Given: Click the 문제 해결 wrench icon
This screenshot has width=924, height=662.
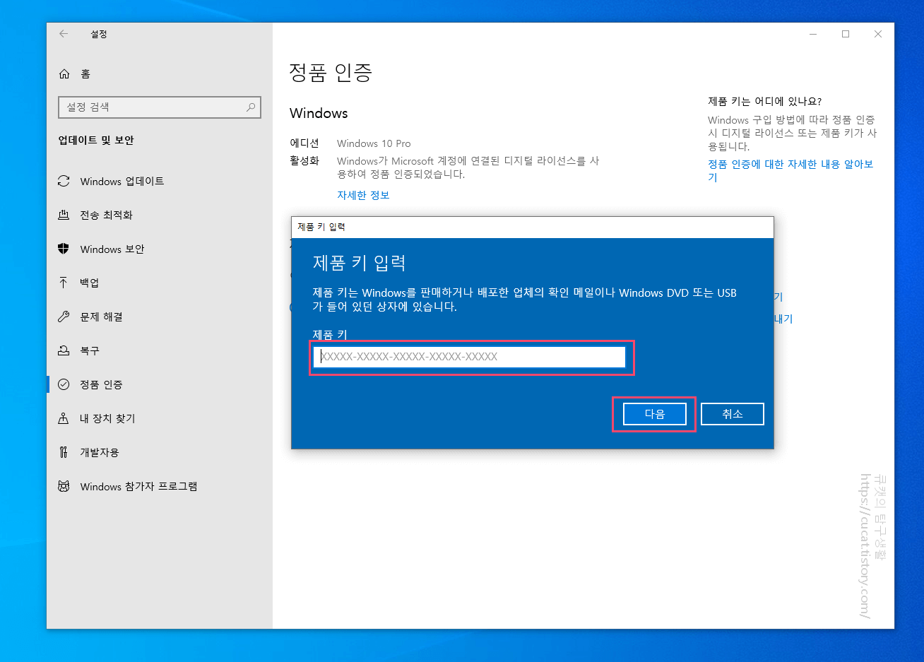Looking at the screenshot, I should (64, 317).
